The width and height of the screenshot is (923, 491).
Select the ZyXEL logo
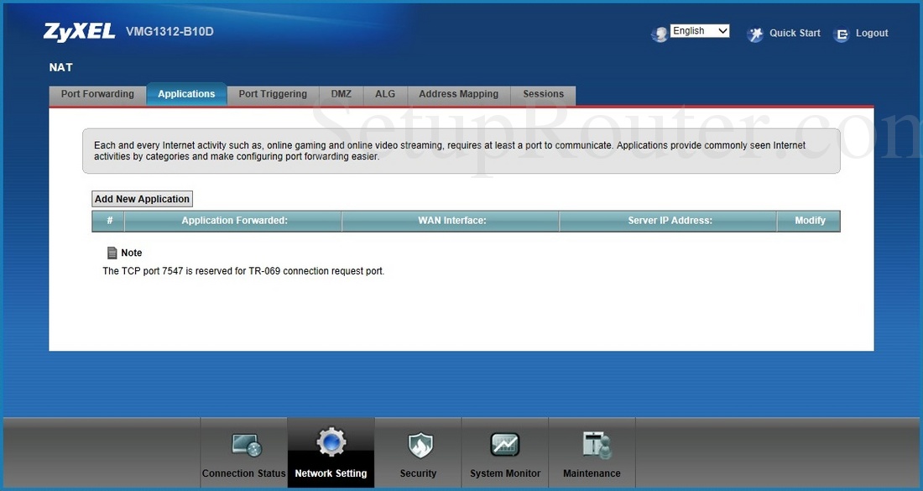[x=79, y=31]
